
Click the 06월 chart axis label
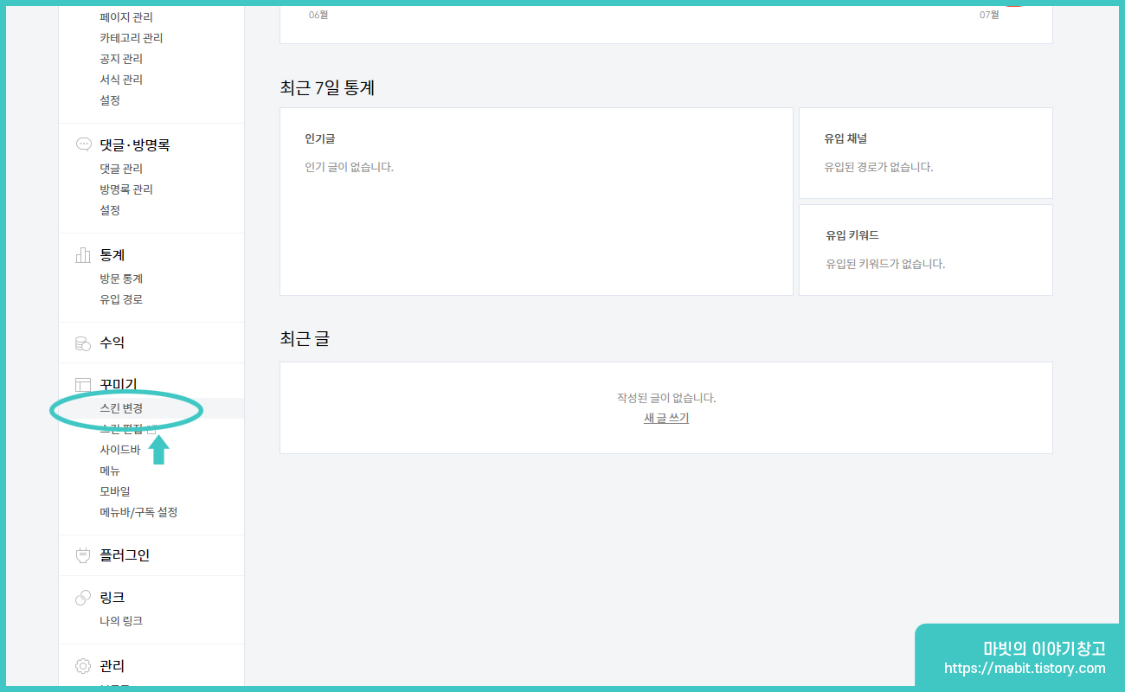[318, 15]
